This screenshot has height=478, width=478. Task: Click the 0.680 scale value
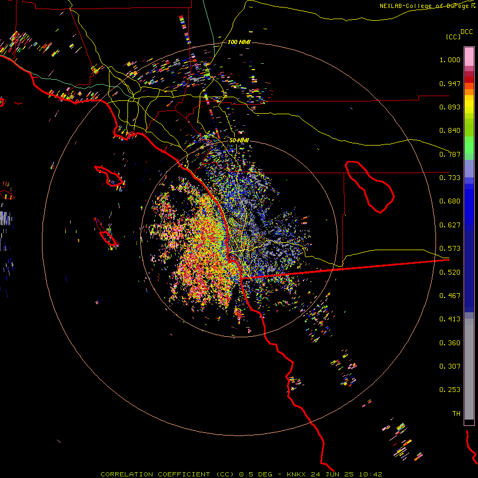coord(450,201)
